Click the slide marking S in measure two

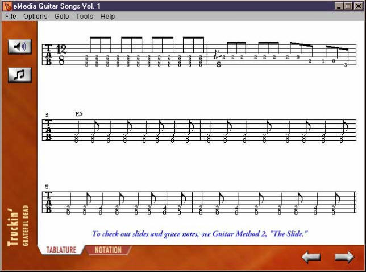pos(218,64)
